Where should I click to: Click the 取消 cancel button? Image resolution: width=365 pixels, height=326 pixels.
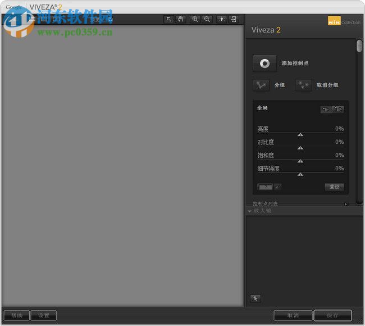point(293,315)
